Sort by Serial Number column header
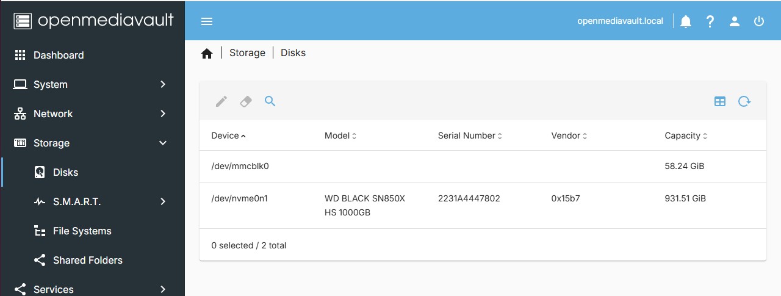The width and height of the screenshot is (781, 296). (x=470, y=135)
